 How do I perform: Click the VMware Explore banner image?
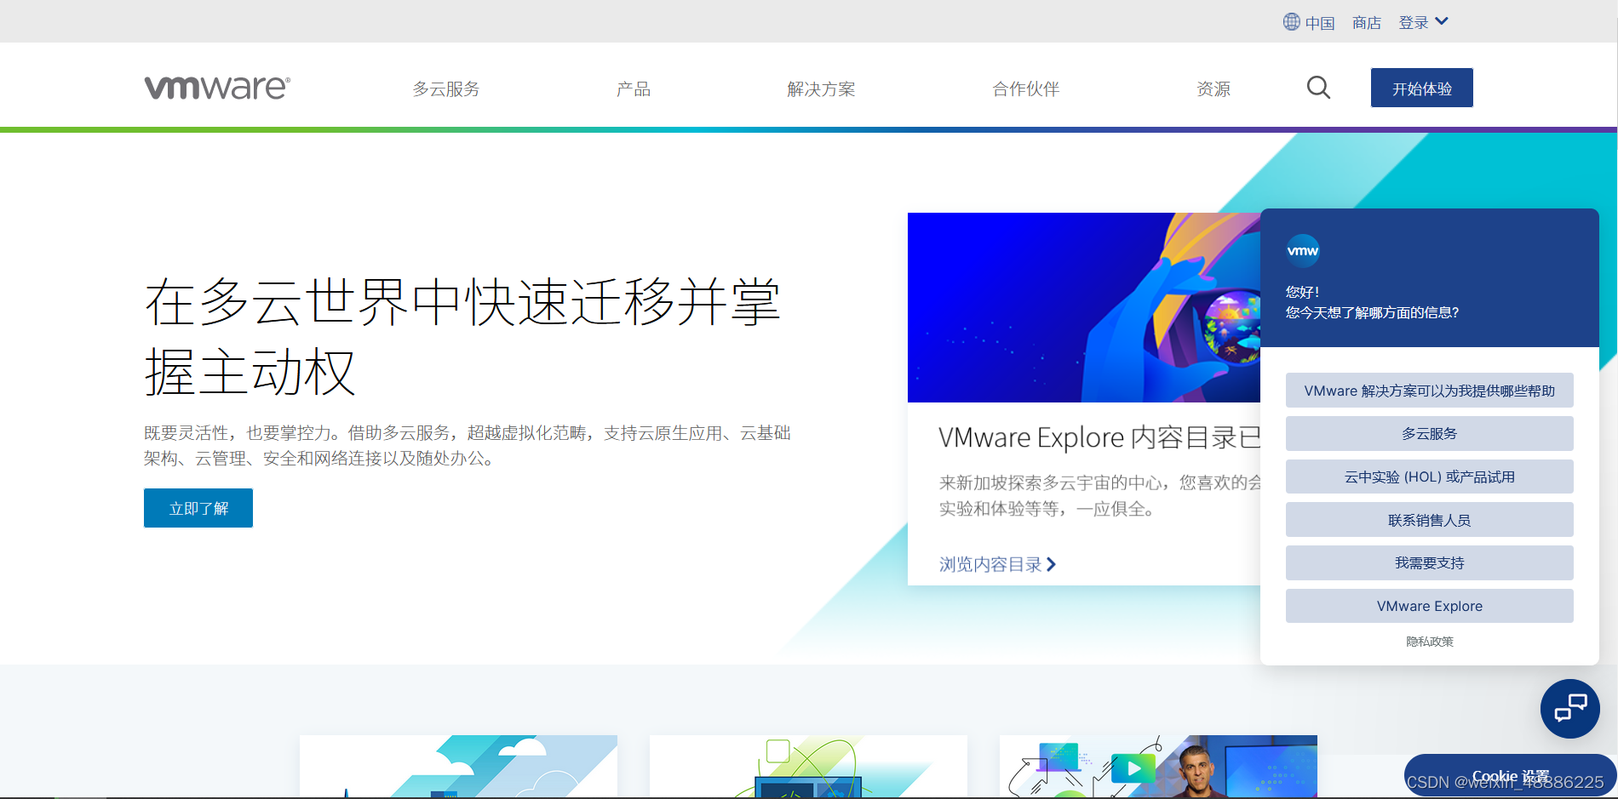pyautogui.click(x=1084, y=307)
